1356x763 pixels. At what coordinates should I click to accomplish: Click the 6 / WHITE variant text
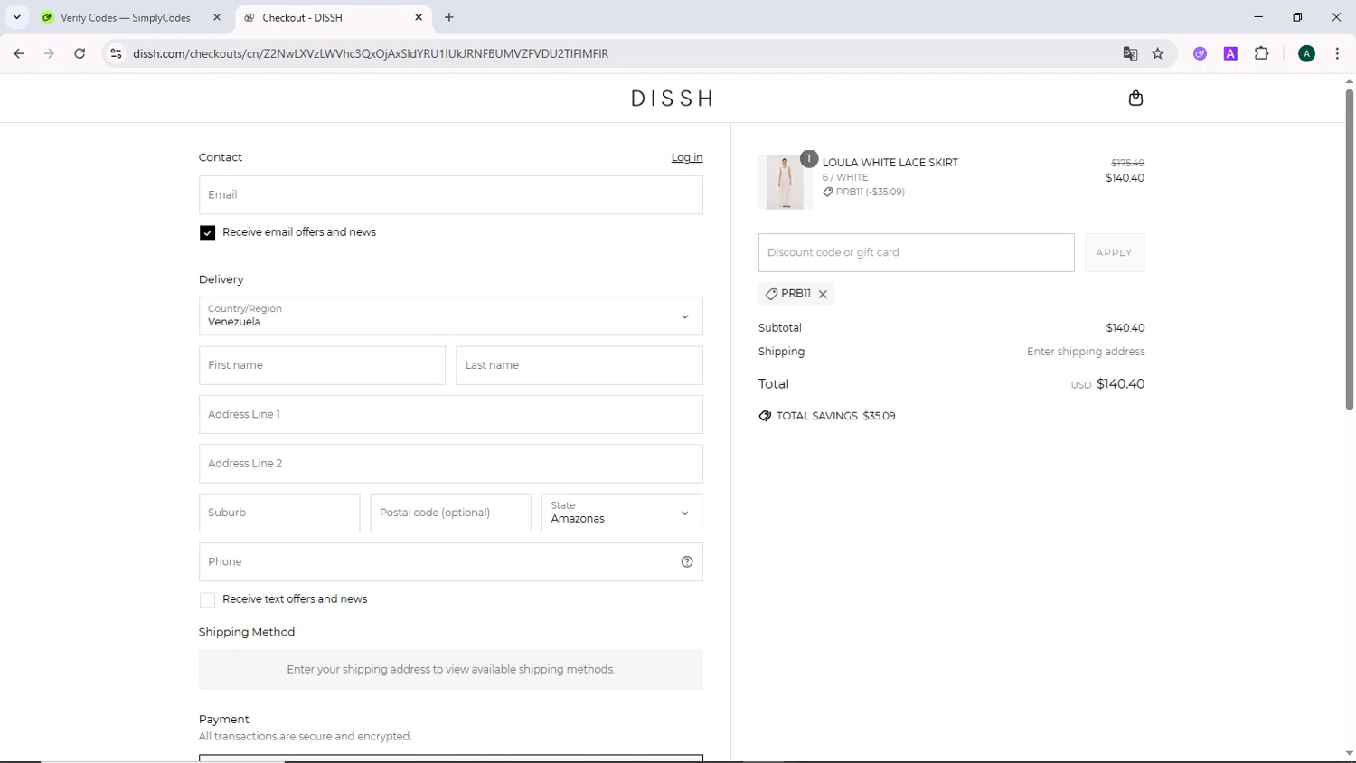(844, 177)
